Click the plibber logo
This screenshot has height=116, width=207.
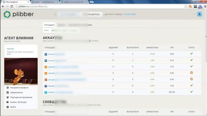tap(19, 14)
